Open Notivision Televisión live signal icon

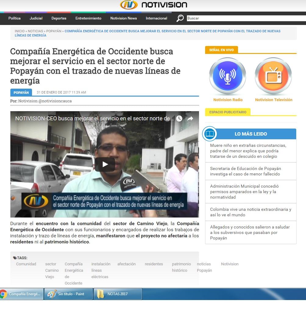coord(273,76)
